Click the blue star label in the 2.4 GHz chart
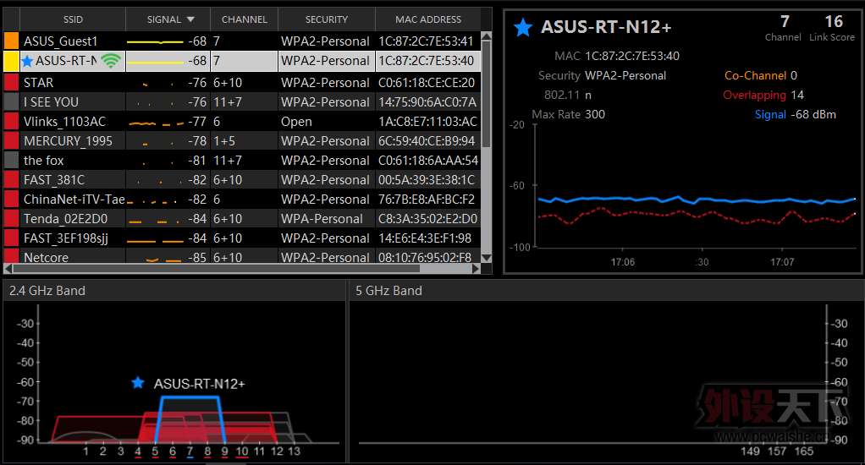 coord(138,382)
